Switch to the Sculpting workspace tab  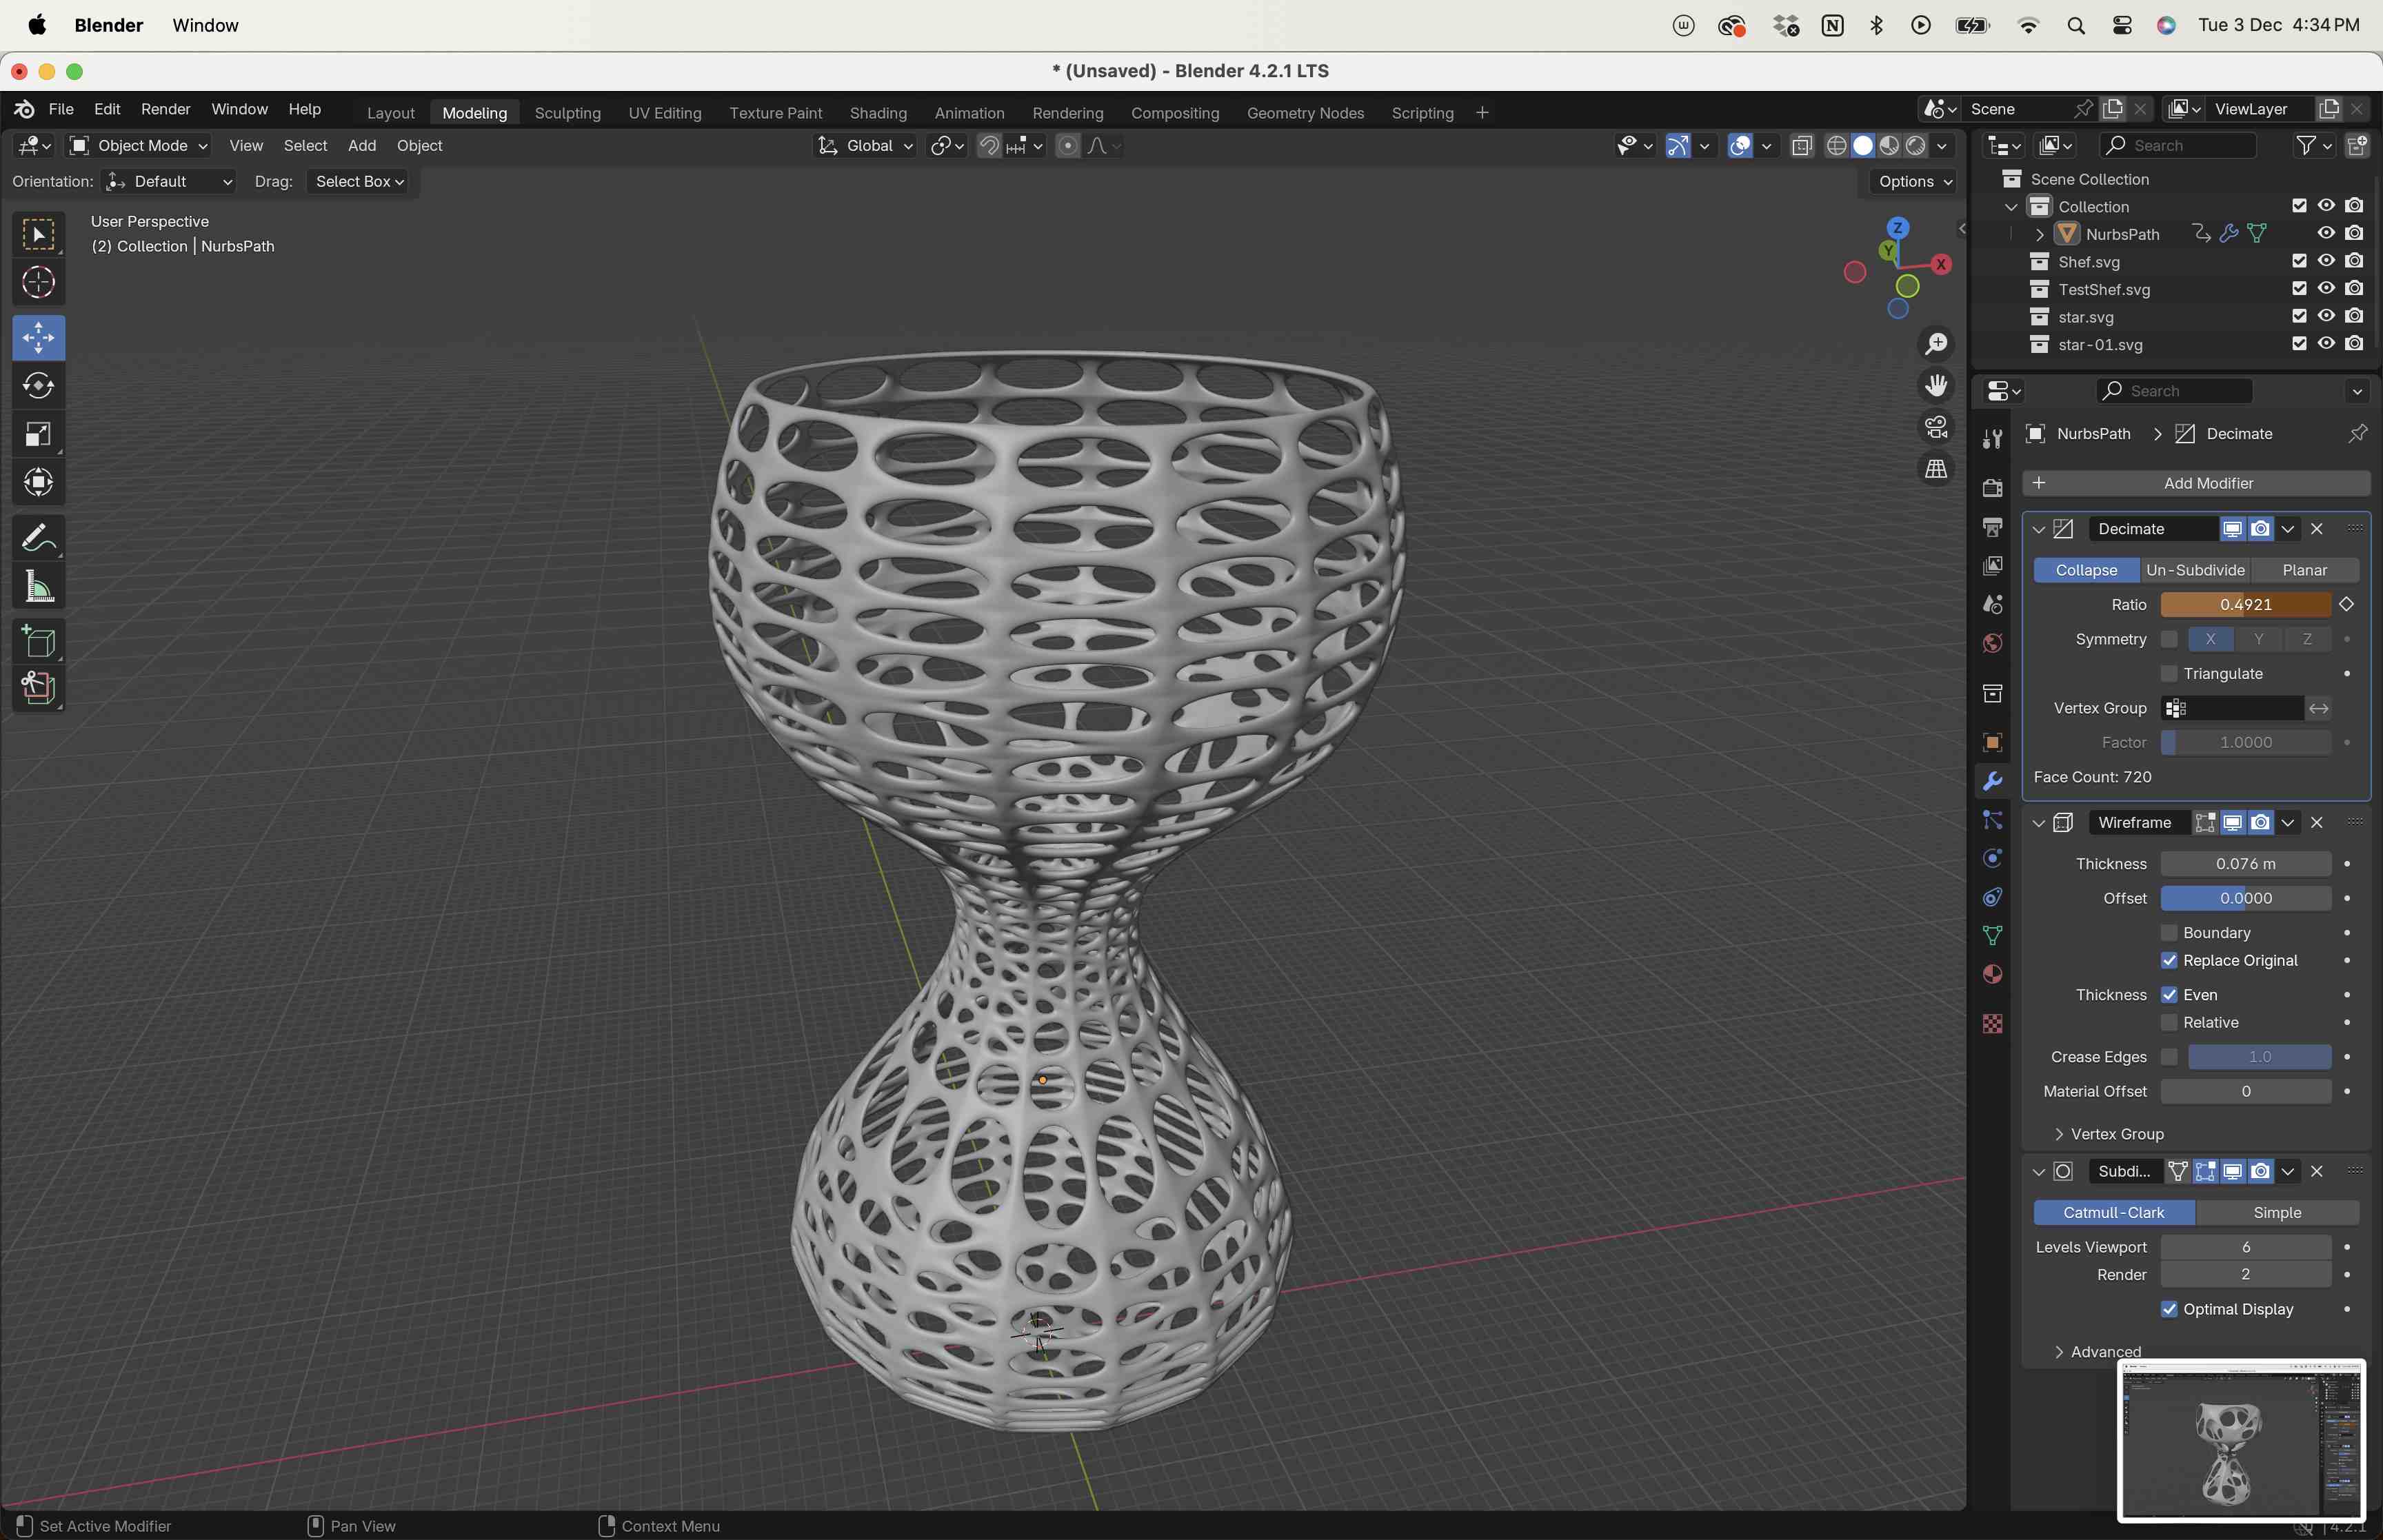pos(567,113)
